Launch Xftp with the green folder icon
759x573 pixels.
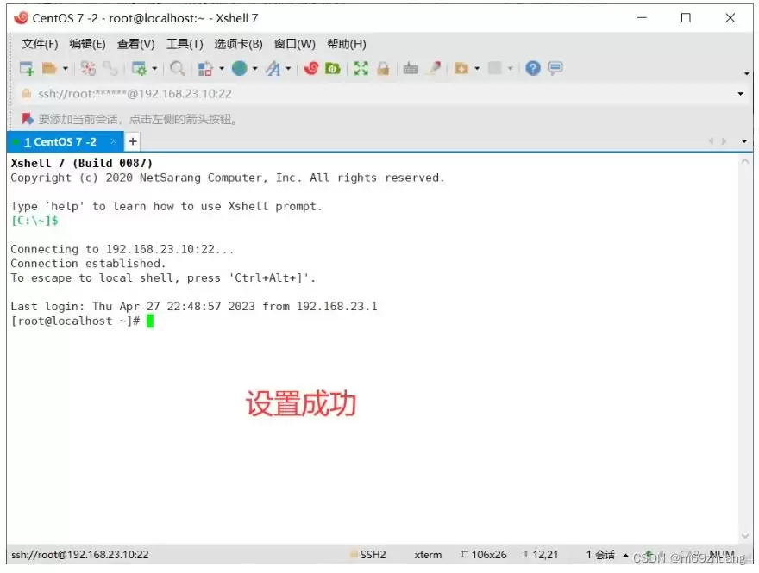coord(333,69)
